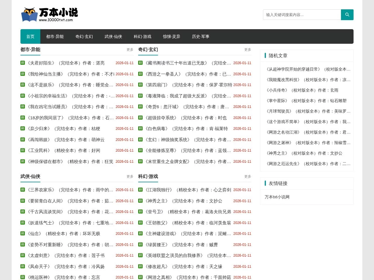Go to the 首页 nav tab

(x=30, y=36)
